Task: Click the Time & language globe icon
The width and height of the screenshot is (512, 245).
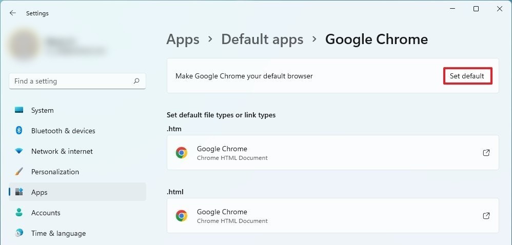Action: click(x=19, y=233)
